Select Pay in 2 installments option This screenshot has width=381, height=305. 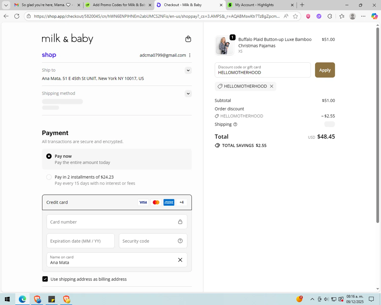point(49,177)
